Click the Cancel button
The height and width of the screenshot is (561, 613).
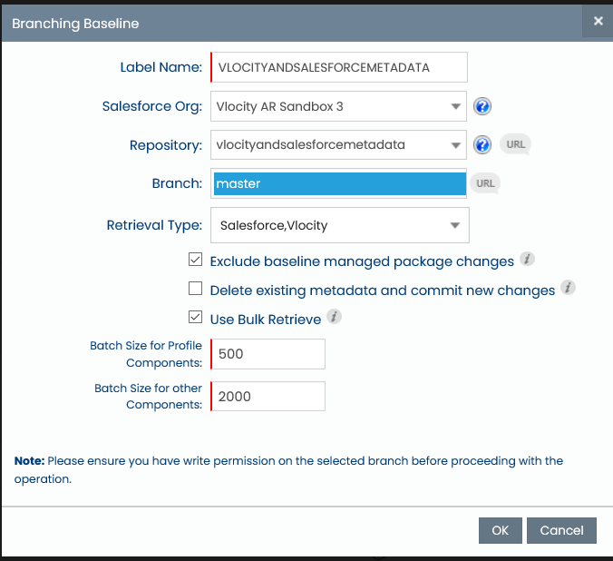coord(561,530)
